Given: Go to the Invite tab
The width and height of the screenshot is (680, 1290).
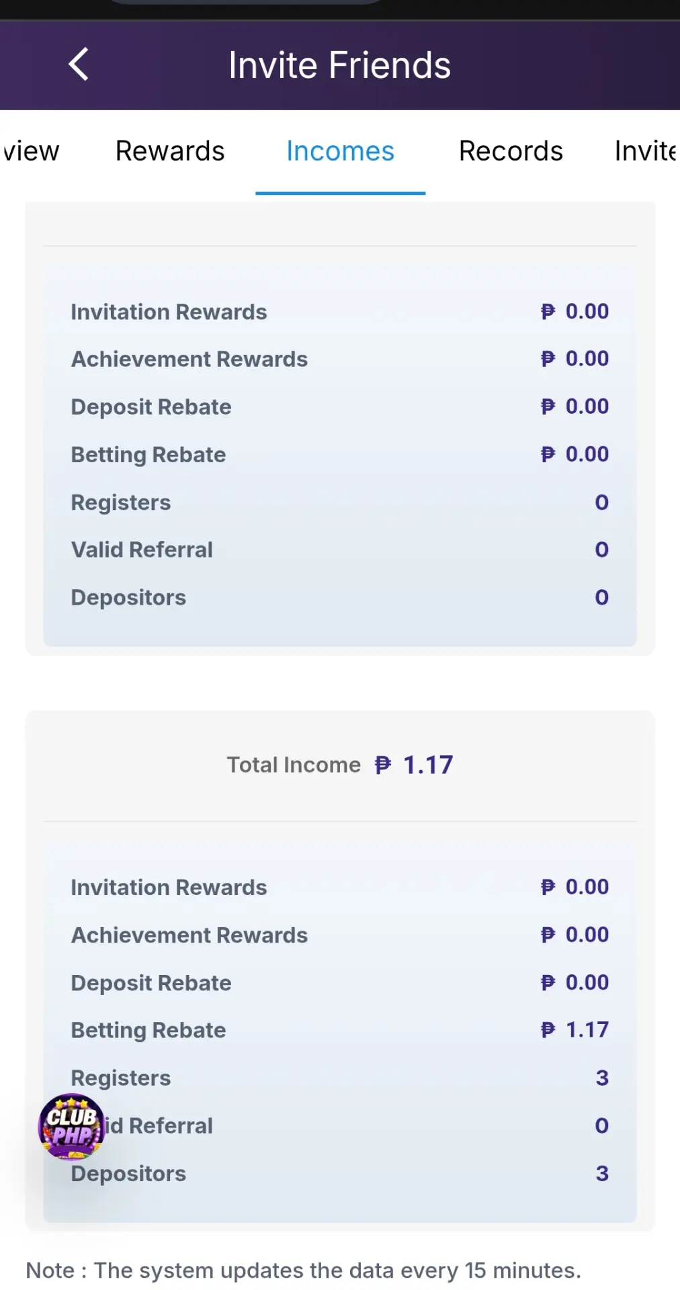Looking at the screenshot, I should pyautogui.click(x=645, y=151).
